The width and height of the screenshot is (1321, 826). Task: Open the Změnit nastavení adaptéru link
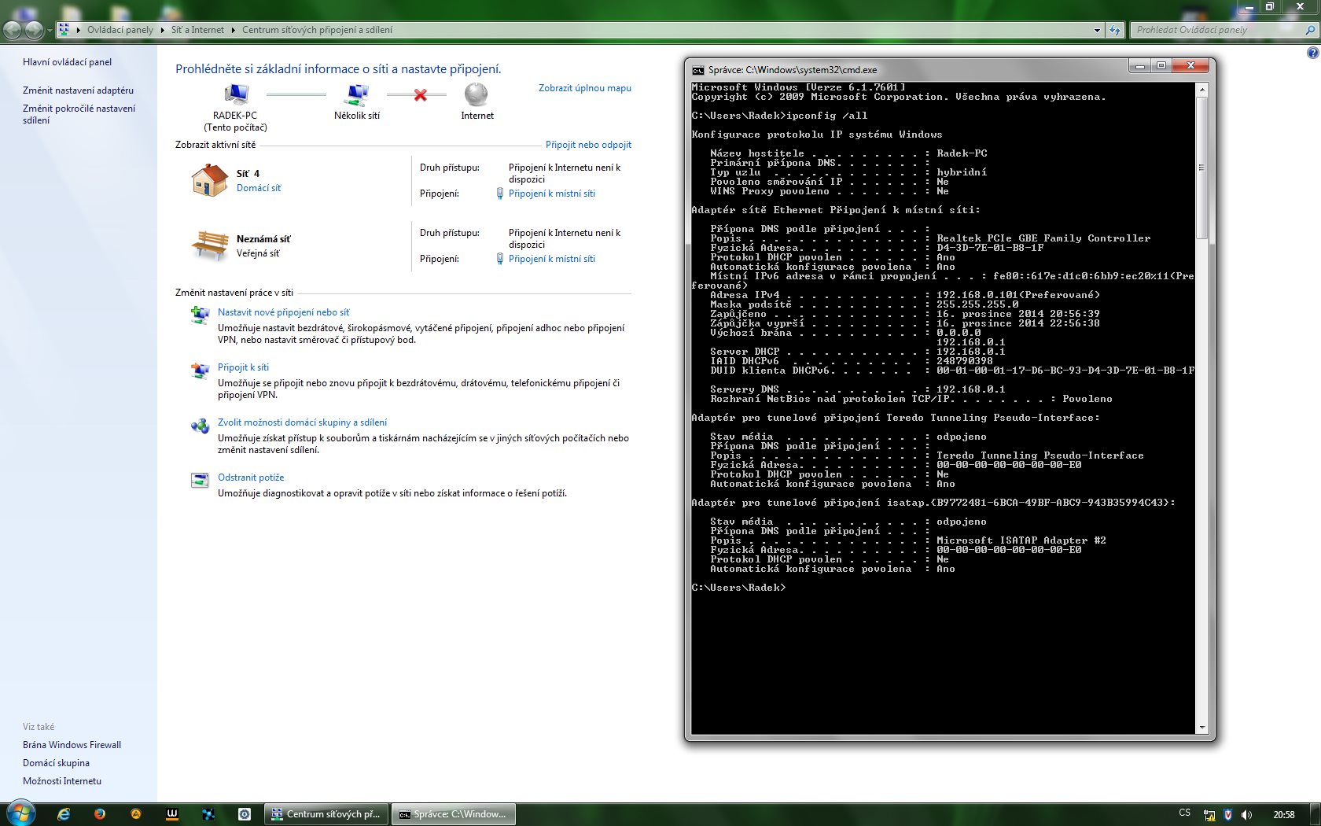[x=78, y=90]
